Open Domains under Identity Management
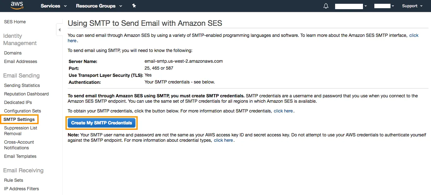431x195 pixels. pyautogui.click(x=13, y=53)
